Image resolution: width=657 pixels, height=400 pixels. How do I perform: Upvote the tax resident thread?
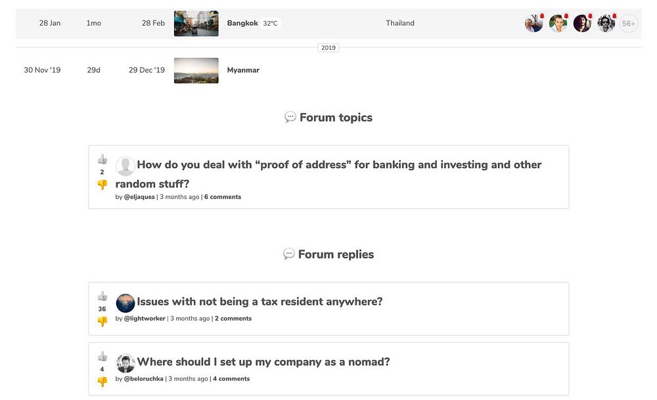[102, 296]
